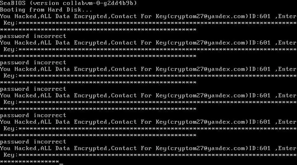Click "You Hacked" in the first ransom message
Image resolution: width=297 pixels, height=165 pixels.
click(18, 16)
